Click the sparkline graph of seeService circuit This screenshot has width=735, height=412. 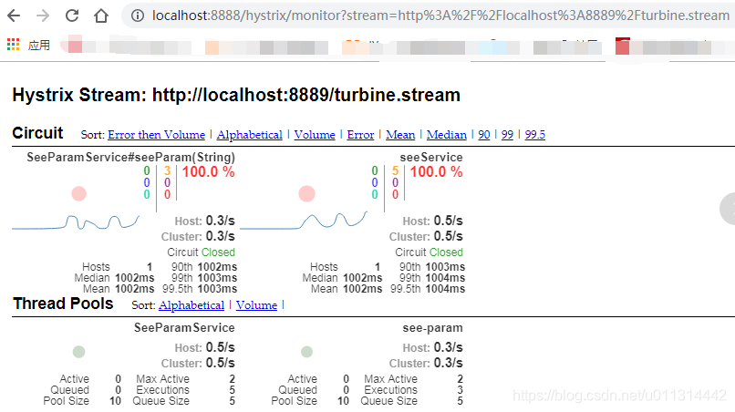(x=304, y=221)
